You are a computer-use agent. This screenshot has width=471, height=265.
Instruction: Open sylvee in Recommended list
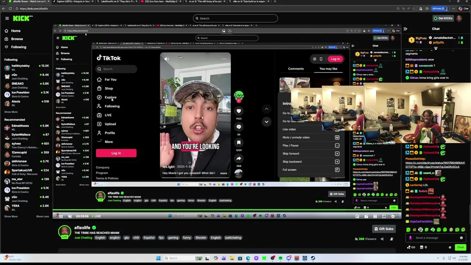(x=26, y=145)
